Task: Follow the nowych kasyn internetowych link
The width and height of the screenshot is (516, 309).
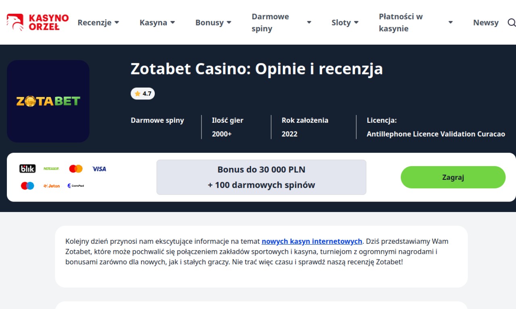Action: pos(312,241)
